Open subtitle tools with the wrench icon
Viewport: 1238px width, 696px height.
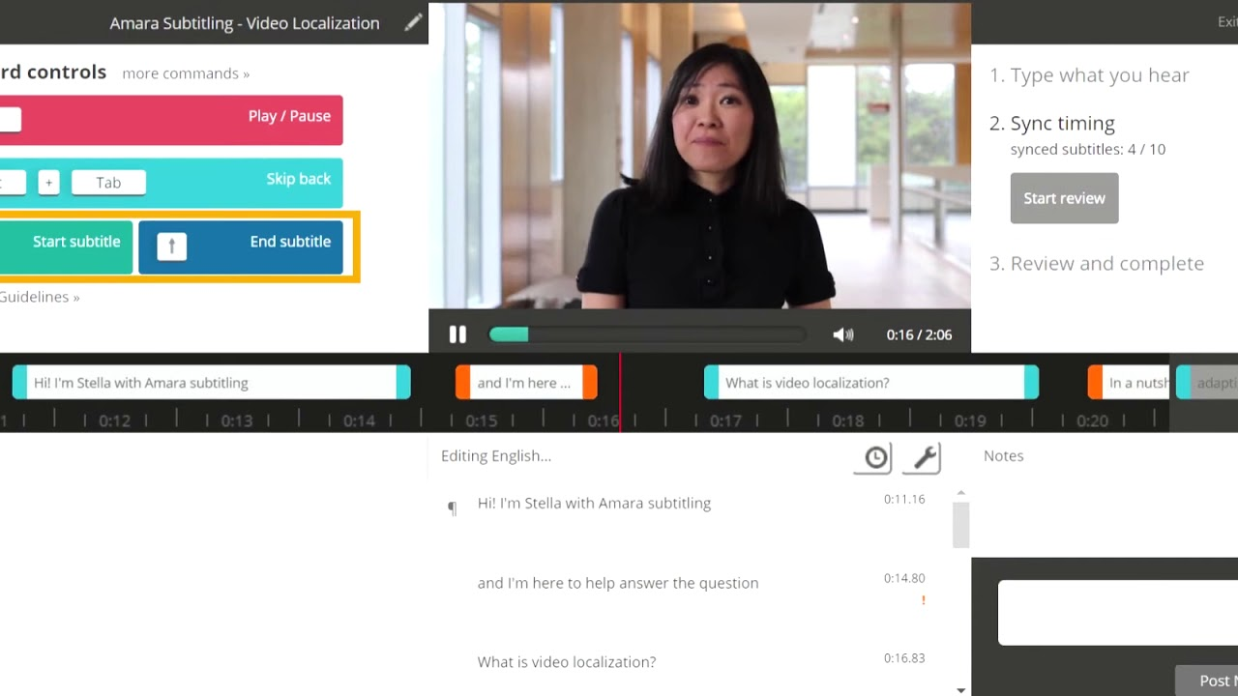[920, 457]
